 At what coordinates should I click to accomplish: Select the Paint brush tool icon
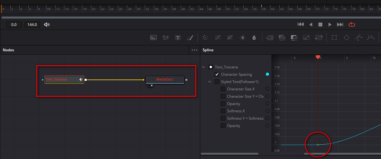point(190,38)
